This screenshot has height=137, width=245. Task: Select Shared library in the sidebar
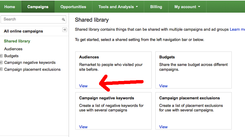click(x=17, y=41)
